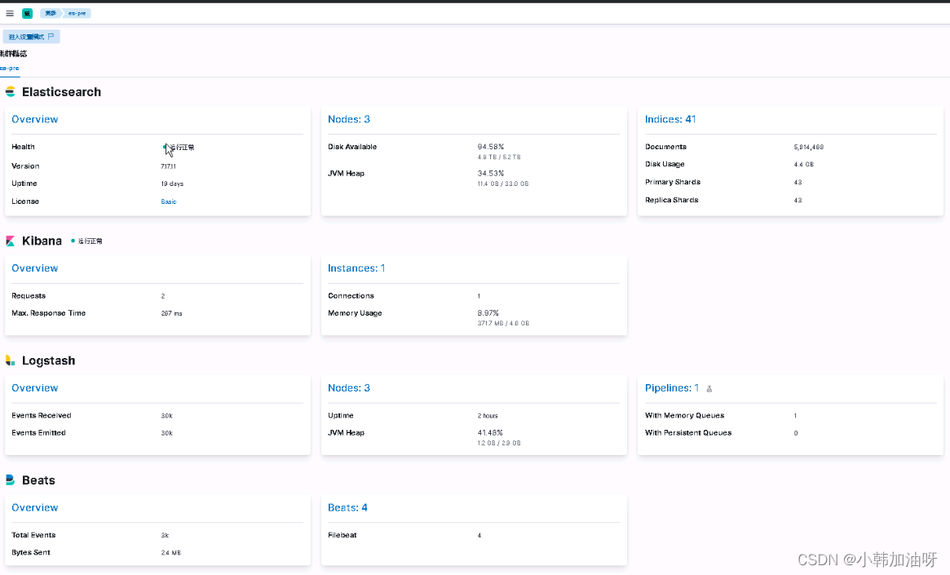The image size is (950, 575).
Task: Open Logstash Overview link
Action: click(35, 387)
